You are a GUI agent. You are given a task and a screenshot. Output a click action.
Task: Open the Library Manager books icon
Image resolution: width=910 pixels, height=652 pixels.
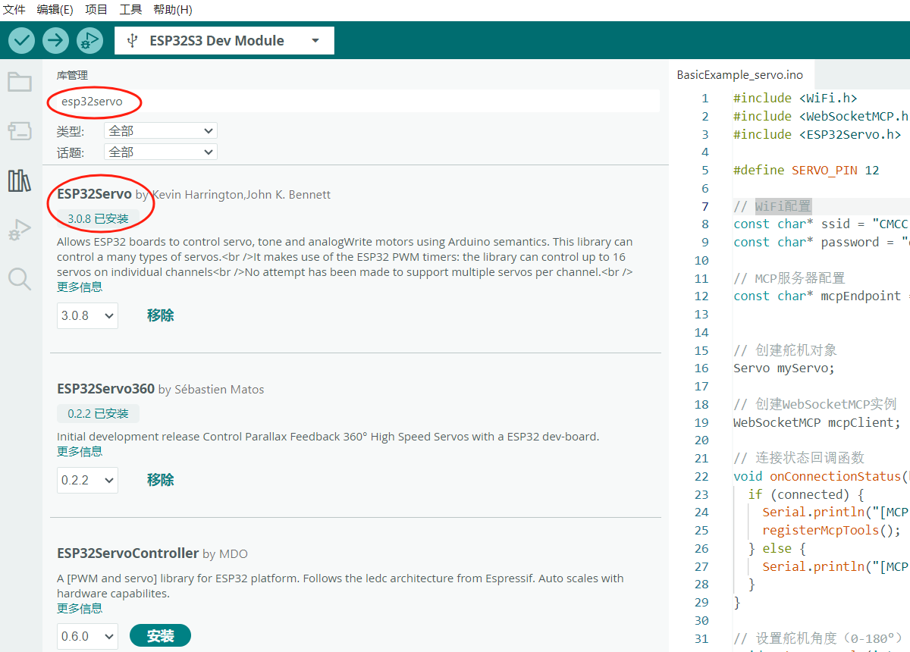20,180
